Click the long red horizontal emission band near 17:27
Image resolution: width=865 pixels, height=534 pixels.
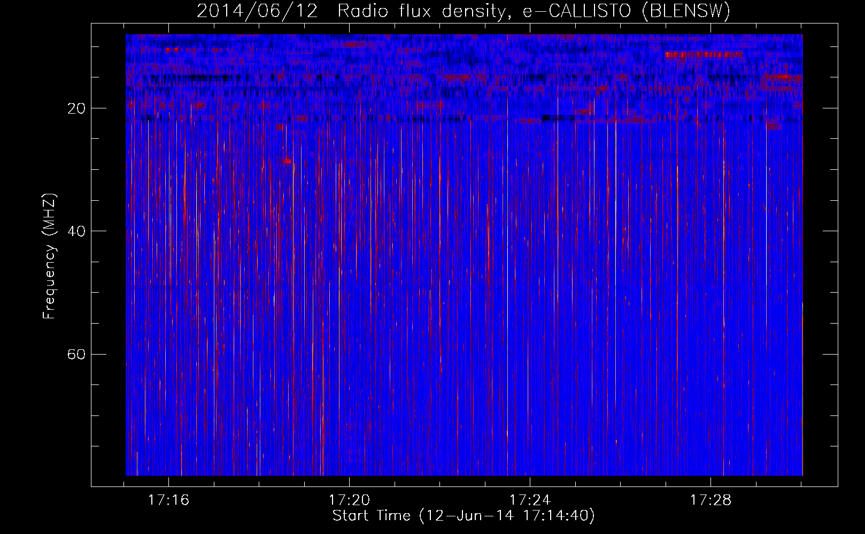704,54
